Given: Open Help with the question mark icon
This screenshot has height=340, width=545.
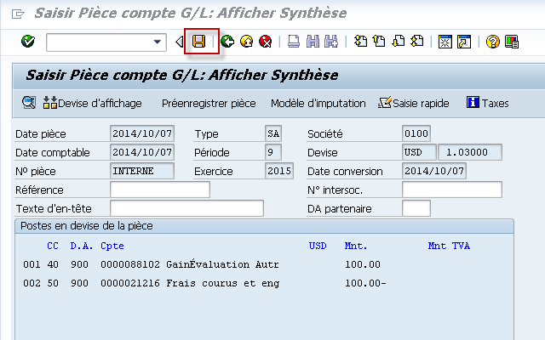Looking at the screenshot, I should tap(492, 41).
